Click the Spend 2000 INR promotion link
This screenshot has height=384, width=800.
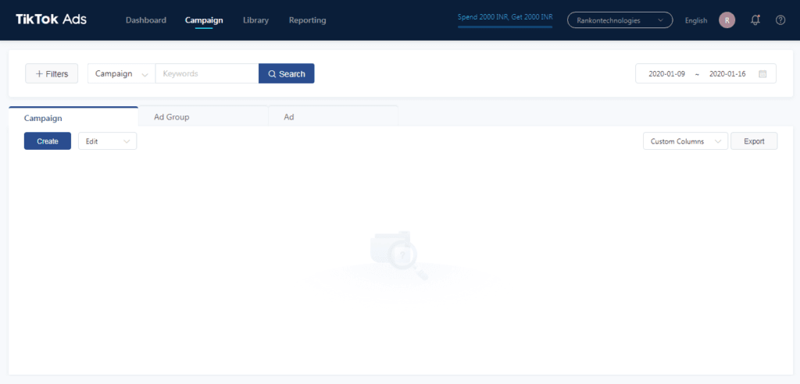tap(505, 17)
